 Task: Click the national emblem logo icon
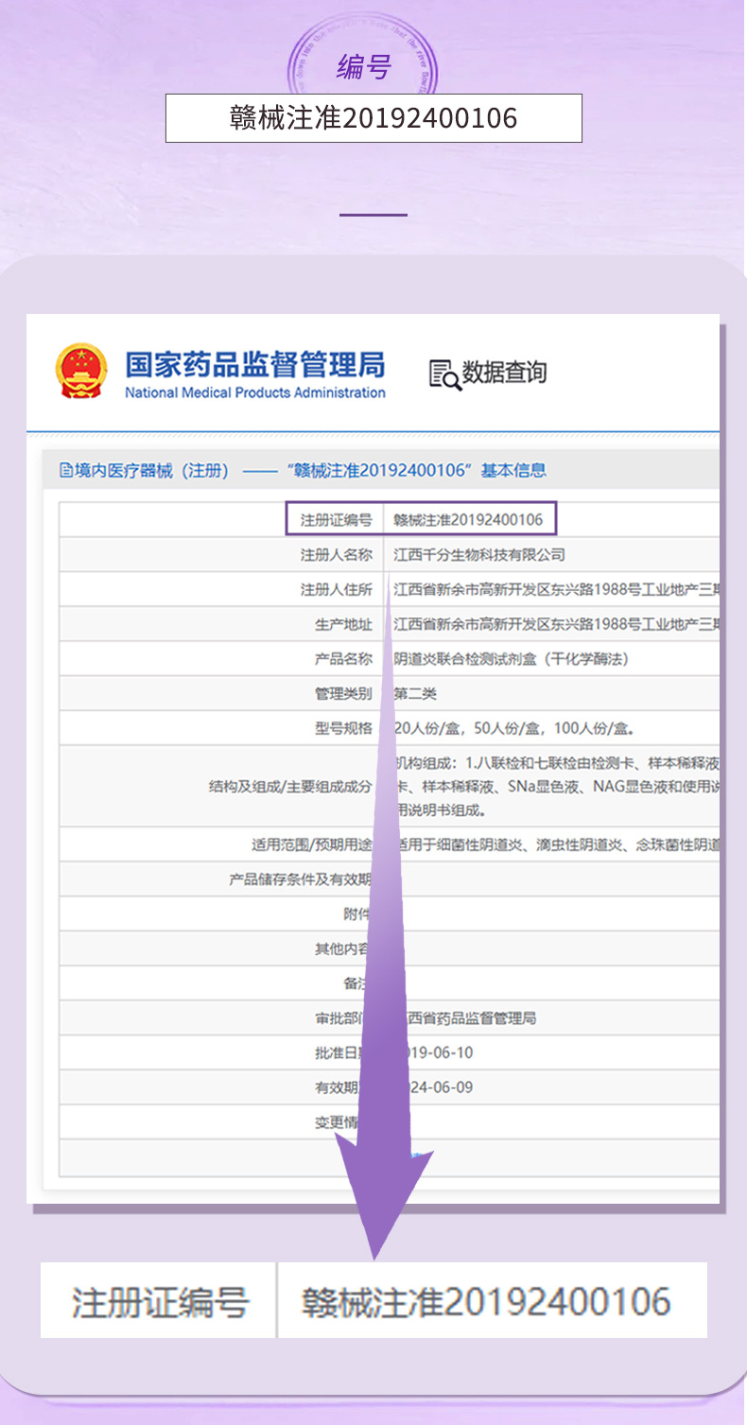pos(81,371)
